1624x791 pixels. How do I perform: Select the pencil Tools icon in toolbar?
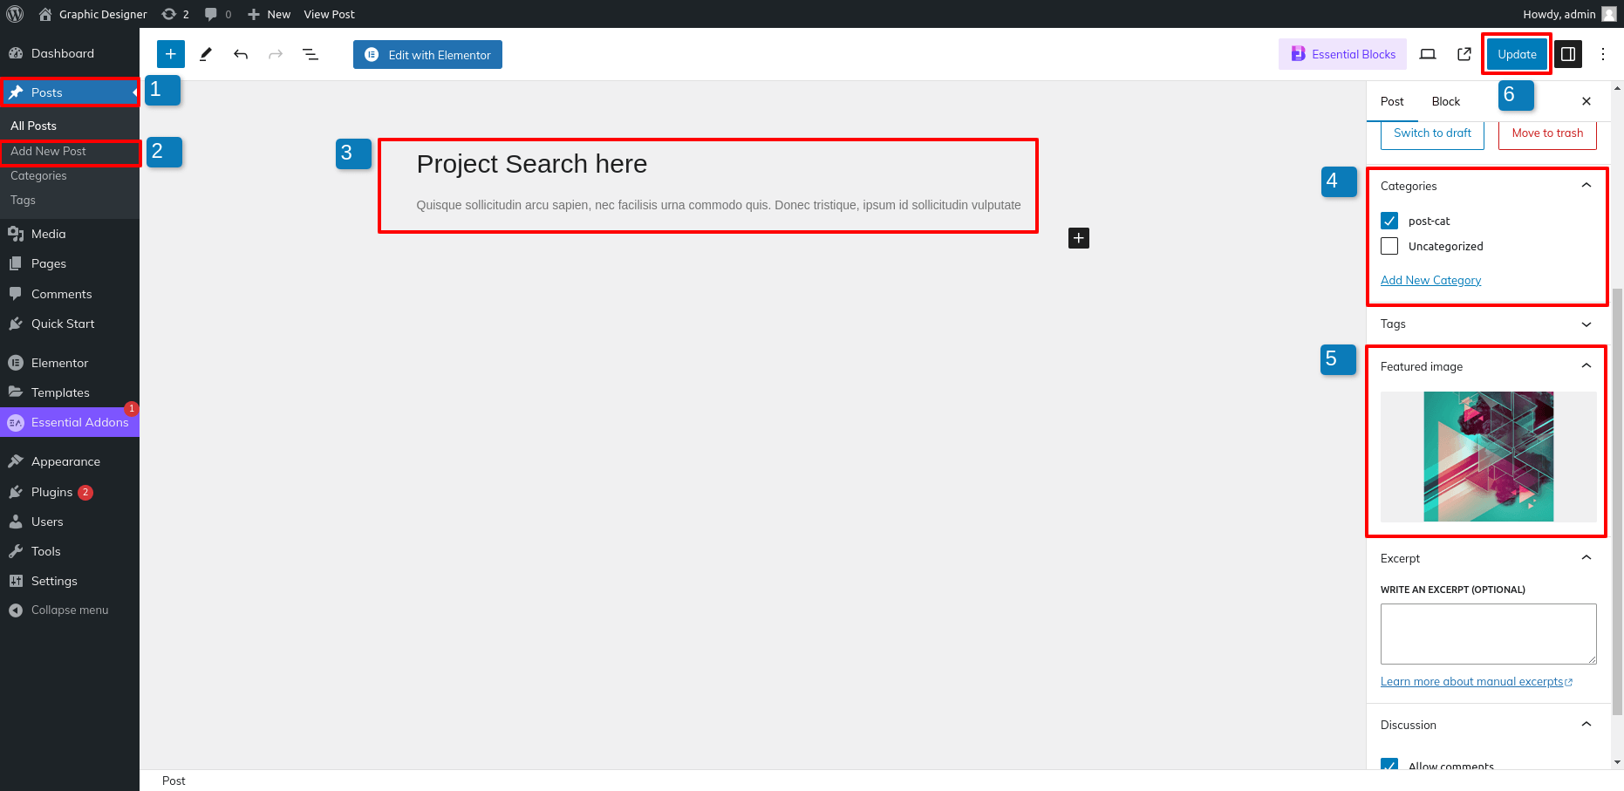click(206, 54)
